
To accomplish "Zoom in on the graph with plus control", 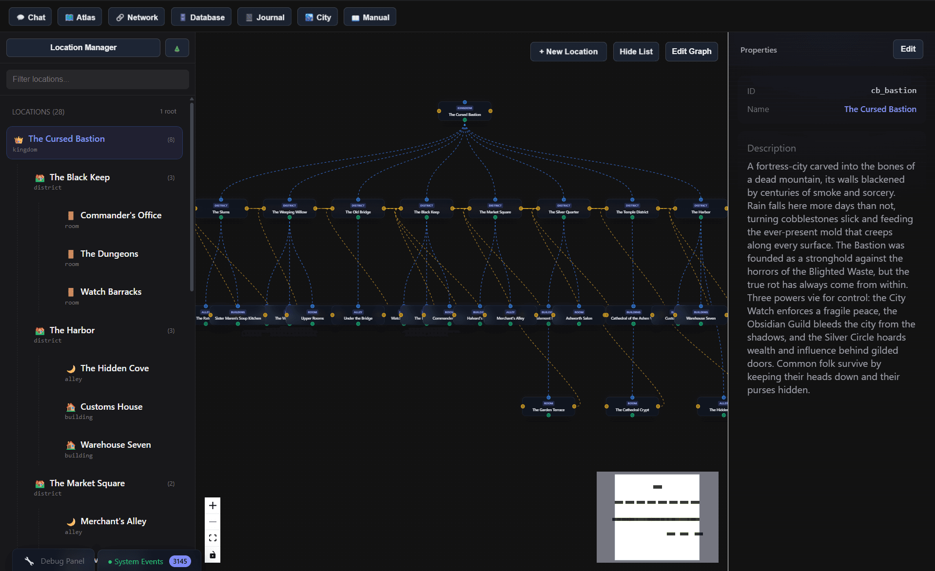I will coord(212,505).
